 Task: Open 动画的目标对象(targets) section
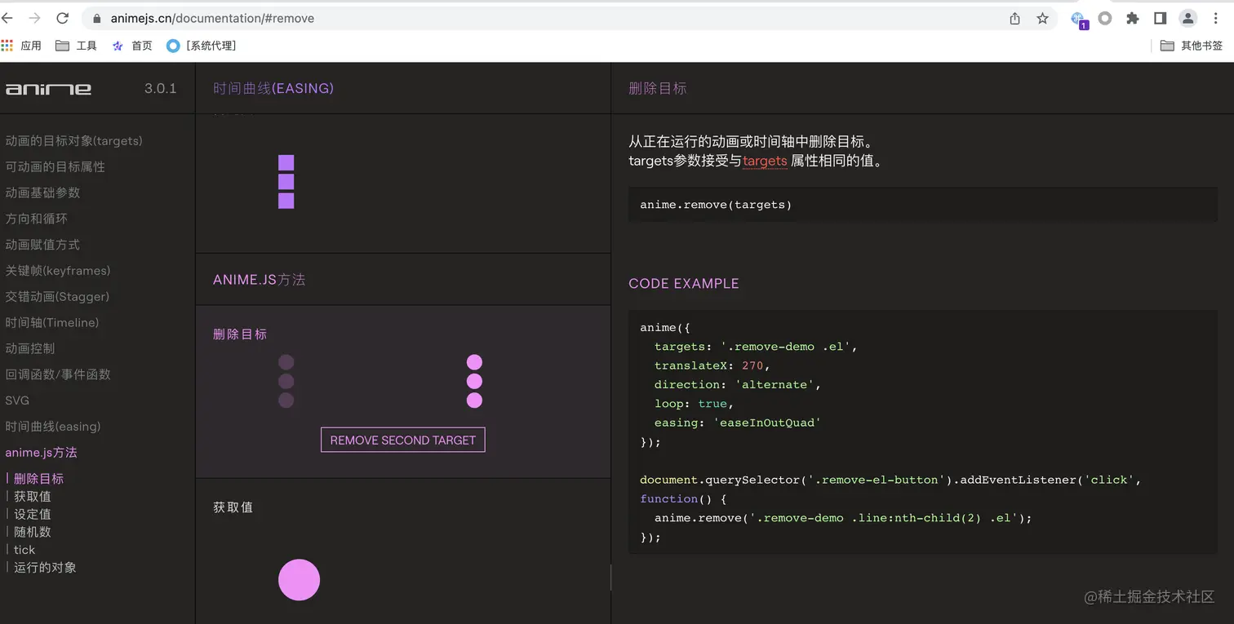pyautogui.click(x=73, y=140)
